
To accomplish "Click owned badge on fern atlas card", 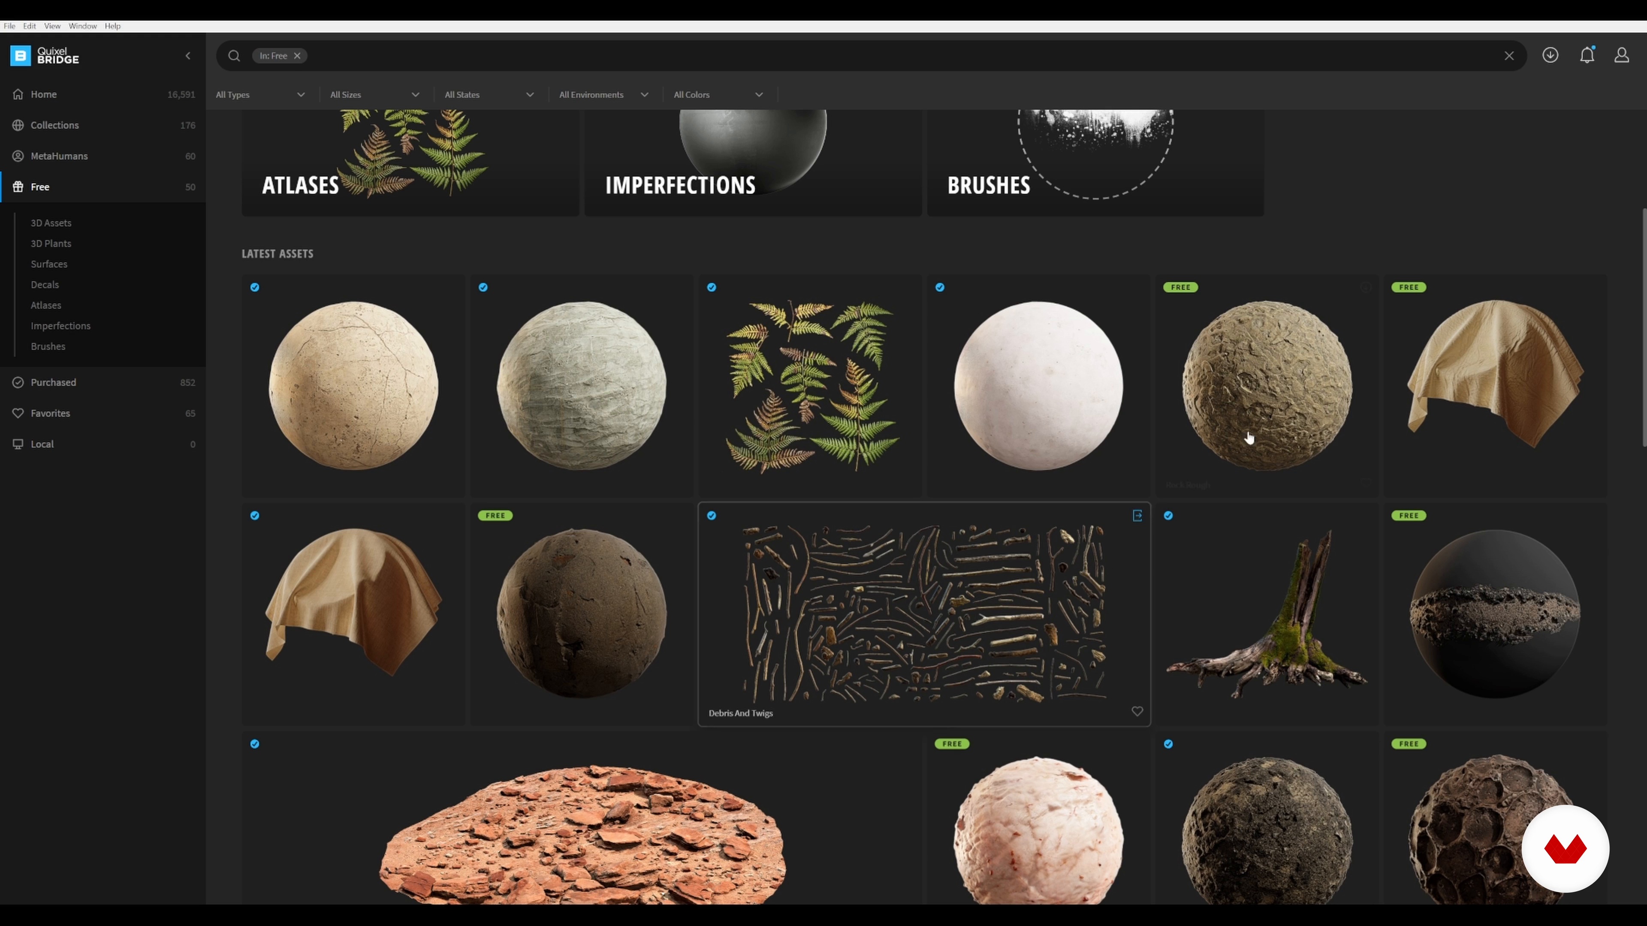I will point(712,287).
